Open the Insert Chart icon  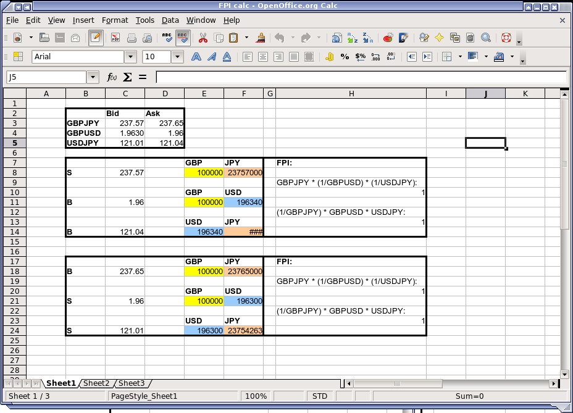(388, 38)
